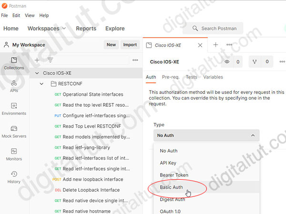Viewport: 286px width, 214px height.
Task: Click the fork icon for collection
Action: tap(255, 61)
